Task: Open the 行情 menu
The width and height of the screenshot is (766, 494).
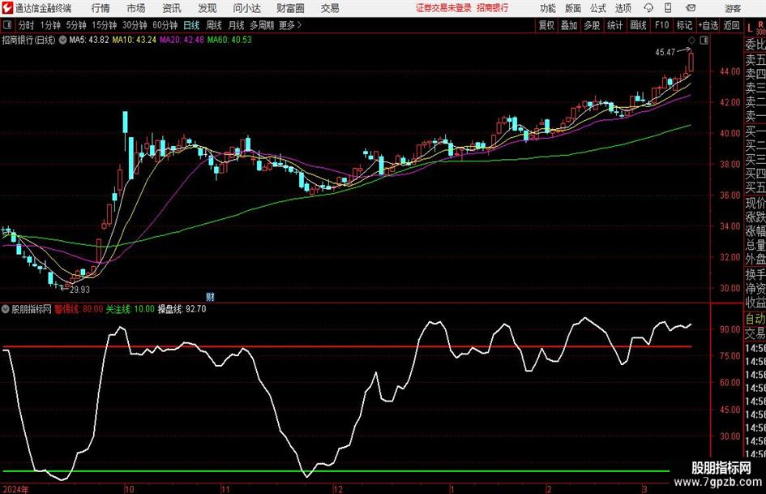Action: (x=101, y=8)
